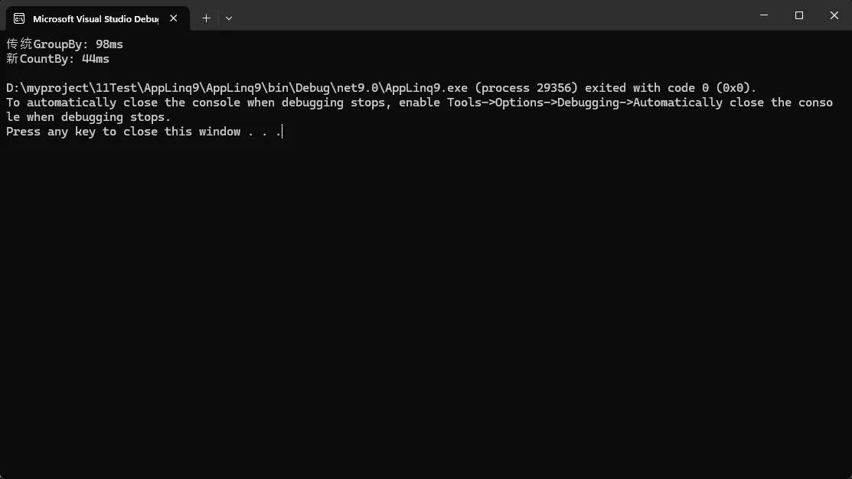852x479 pixels.
Task: Maximize the console window
Action: (x=799, y=15)
